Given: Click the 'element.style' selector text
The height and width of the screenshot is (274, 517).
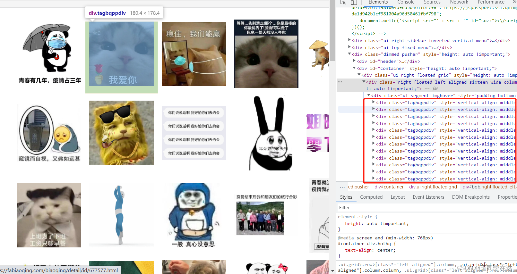Looking at the screenshot, I should point(355,217).
